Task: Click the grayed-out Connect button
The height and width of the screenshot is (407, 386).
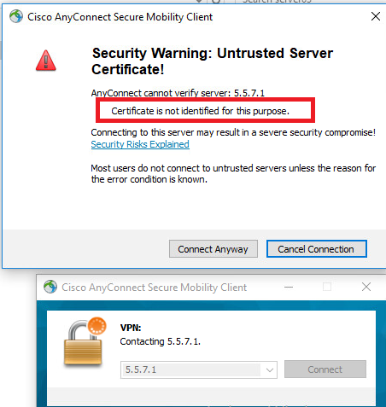Action: pyautogui.click(x=325, y=369)
